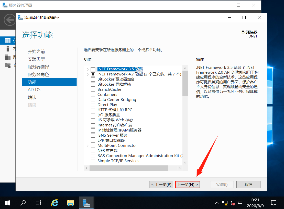Go to AD DS wizard step
Screen dimensions: 284x209
(34, 90)
